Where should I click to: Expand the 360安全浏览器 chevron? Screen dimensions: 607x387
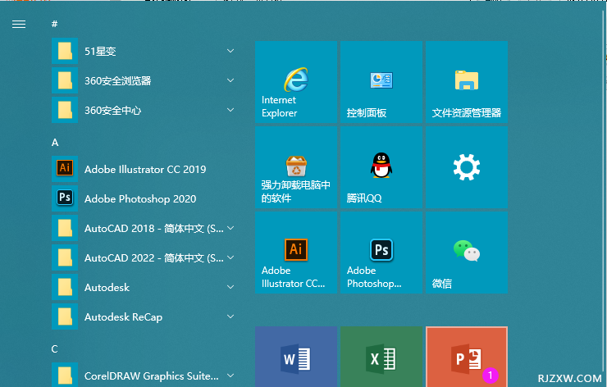click(x=230, y=80)
